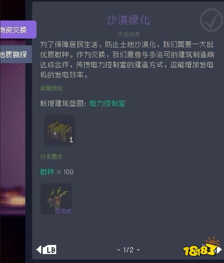The height and width of the screenshot is (263, 224).
Task: Click the 18183 watermark logo
Action: pyautogui.click(x=201, y=247)
